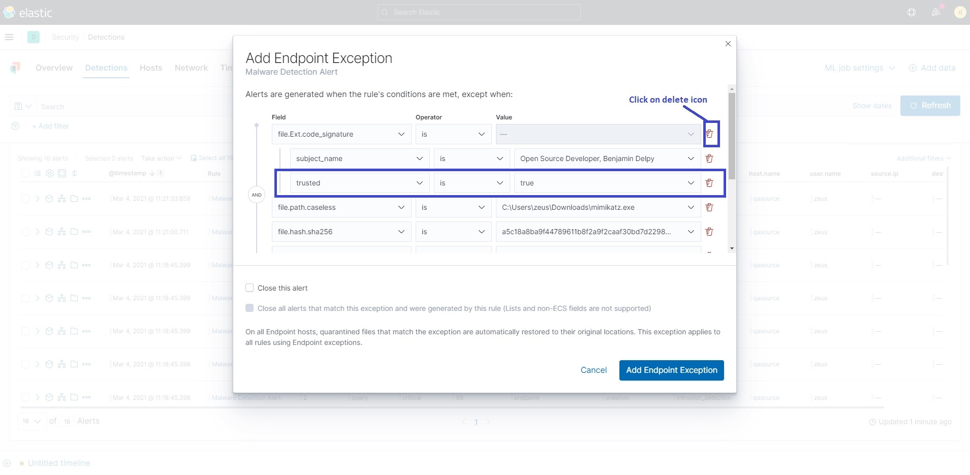Enable closing all alerts matching this exception
This screenshot has height=475, width=970.
coord(250,308)
